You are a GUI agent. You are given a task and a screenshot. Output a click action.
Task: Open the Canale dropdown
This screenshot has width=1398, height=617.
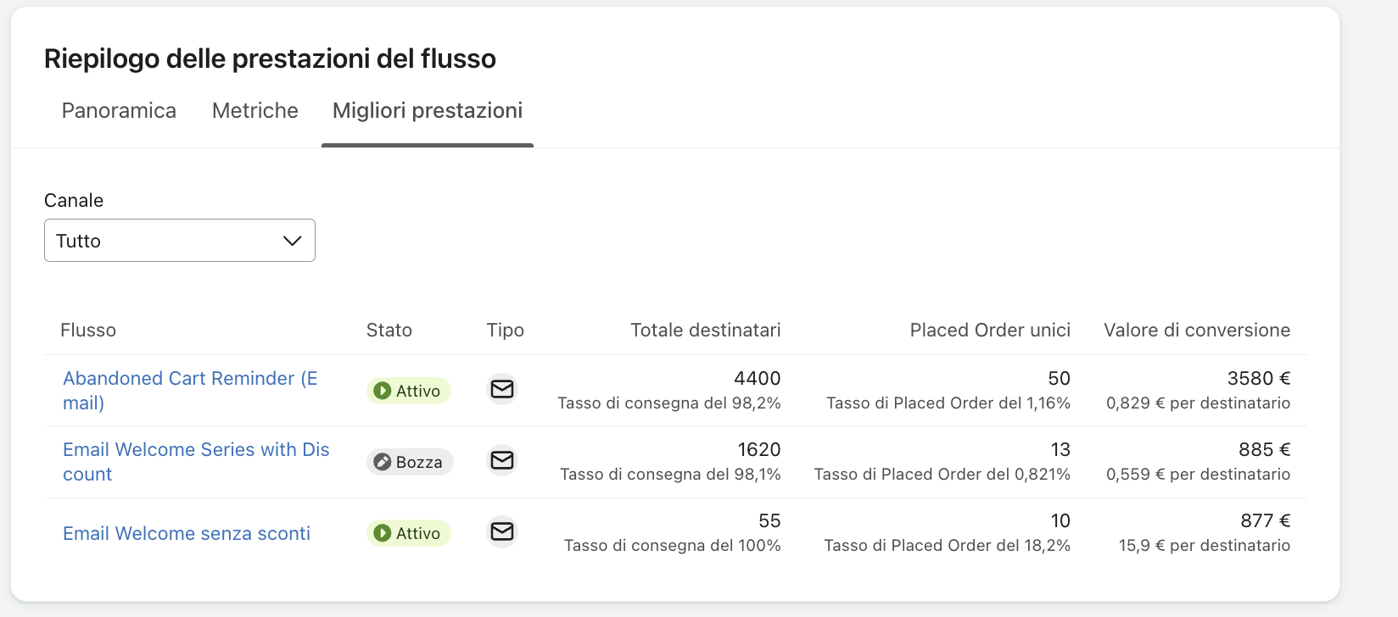(179, 241)
